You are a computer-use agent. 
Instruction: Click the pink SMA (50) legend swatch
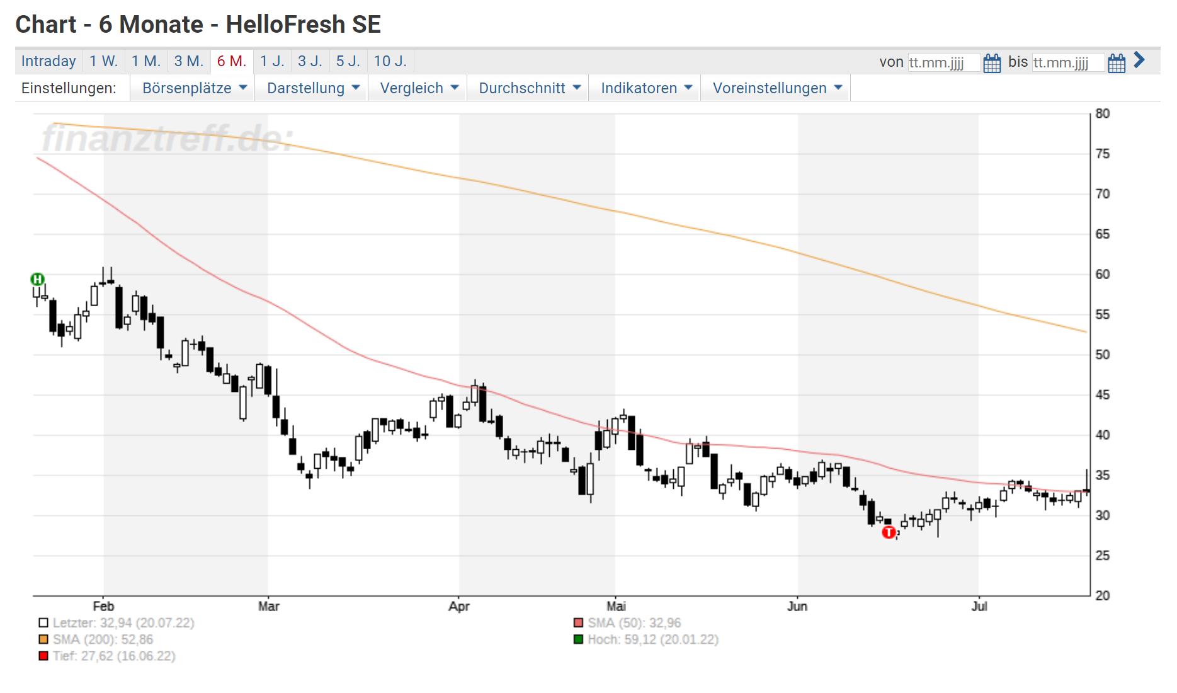coord(579,623)
